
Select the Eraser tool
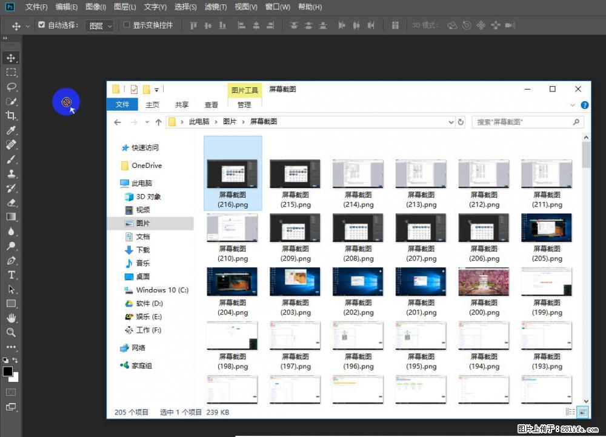click(11, 204)
